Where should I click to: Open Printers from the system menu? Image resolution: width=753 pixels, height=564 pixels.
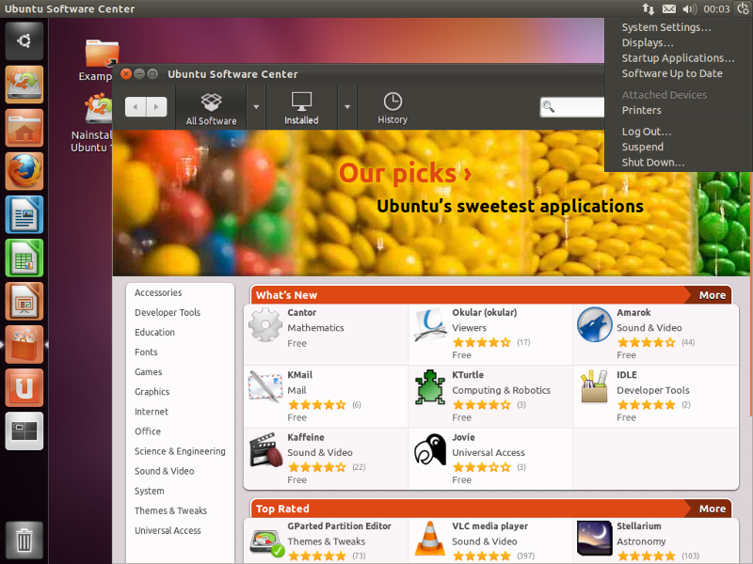pyautogui.click(x=642, y=110)
